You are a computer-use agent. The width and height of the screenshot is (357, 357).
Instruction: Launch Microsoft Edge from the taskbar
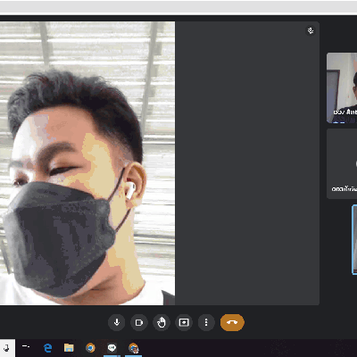pos(47,348)
